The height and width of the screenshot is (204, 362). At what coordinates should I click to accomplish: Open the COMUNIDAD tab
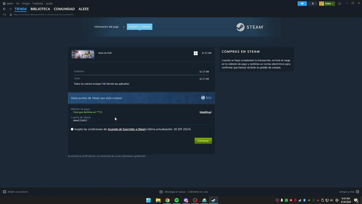(x=64, y=9)
